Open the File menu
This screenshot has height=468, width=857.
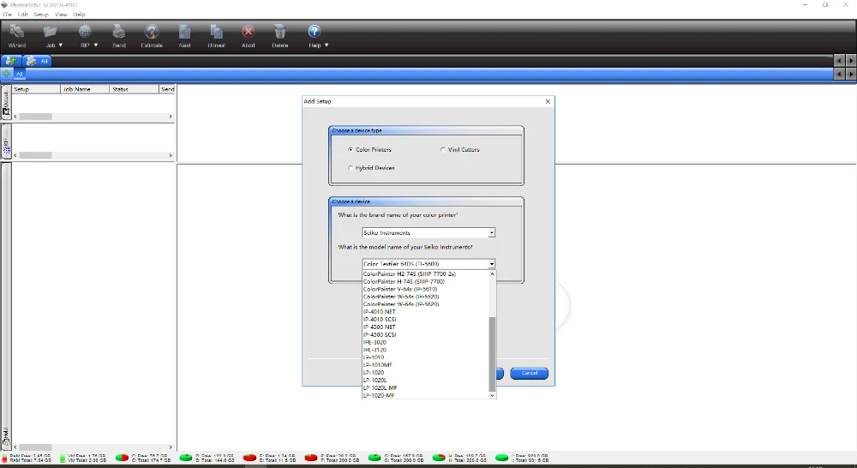pos(7,15)
